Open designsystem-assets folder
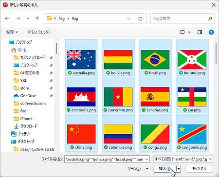This screenshot has width=219, height=177. coord(34,149)
